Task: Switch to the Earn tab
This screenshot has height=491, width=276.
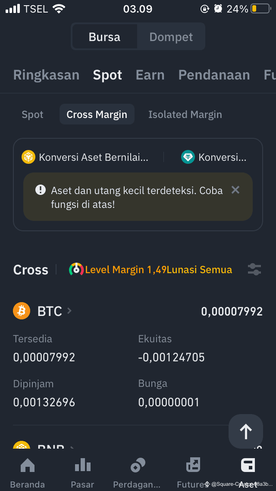Action: point(150,75)
